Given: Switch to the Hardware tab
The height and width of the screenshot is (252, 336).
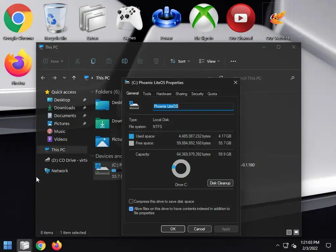Looking at the screenshot, I should [164, 94].
